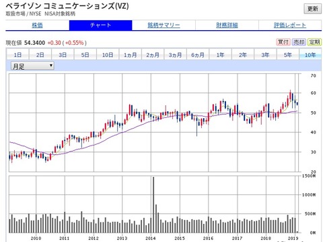Click the +0.55% change value
323x242 pixels.
click(75, 43)
